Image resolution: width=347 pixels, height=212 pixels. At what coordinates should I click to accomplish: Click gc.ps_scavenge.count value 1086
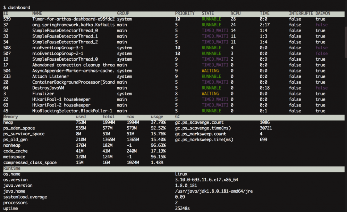[265, 122]
